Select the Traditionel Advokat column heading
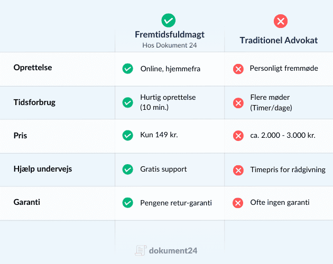 point(279,40)
